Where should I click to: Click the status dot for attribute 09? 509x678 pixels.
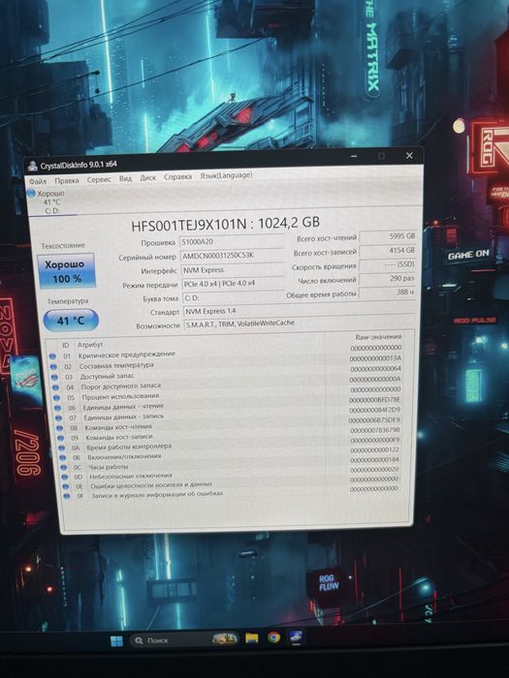coord(61,438)
